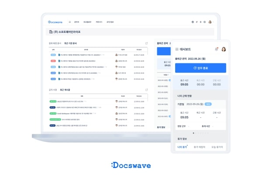The width and height of the screenshot is (262, 175).
Task: Switch to the 최근 기안 문서 tab
Action: [70, 43]
